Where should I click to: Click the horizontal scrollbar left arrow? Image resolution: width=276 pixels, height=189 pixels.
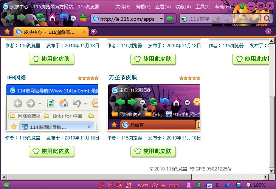pyautogui.click(x=4, y=177)
